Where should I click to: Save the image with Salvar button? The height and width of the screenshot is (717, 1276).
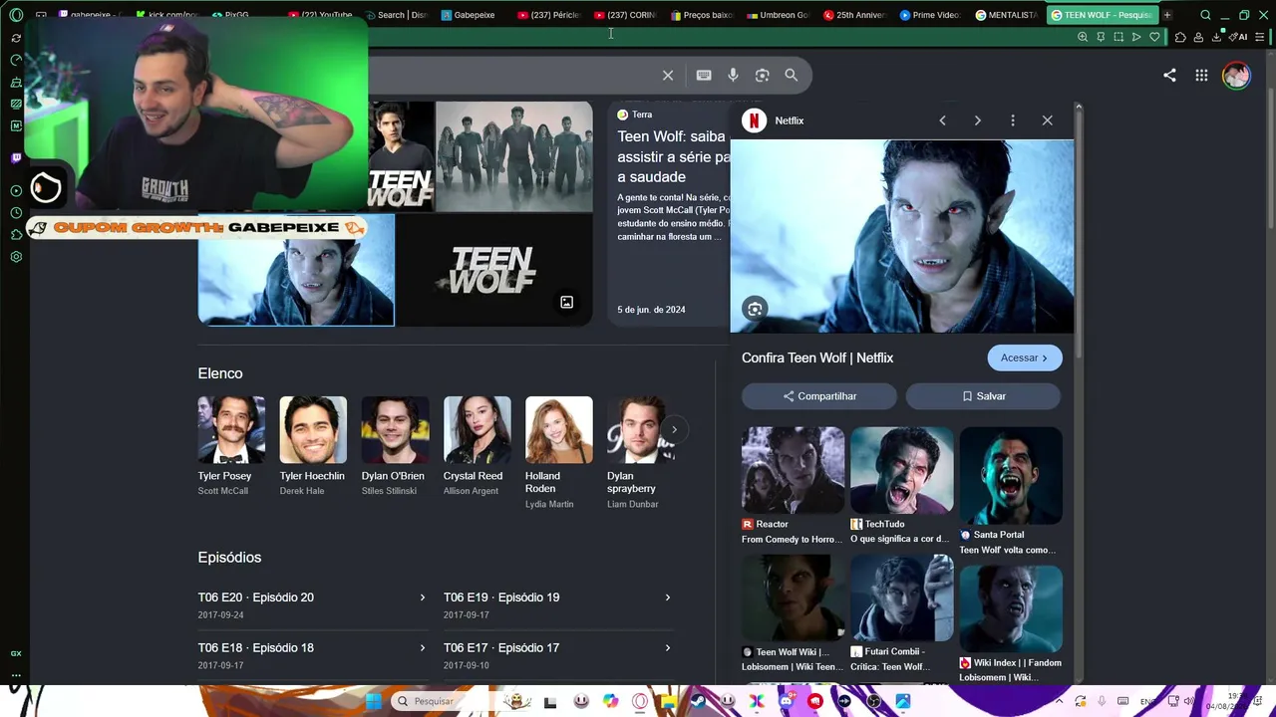pos(984,396)
